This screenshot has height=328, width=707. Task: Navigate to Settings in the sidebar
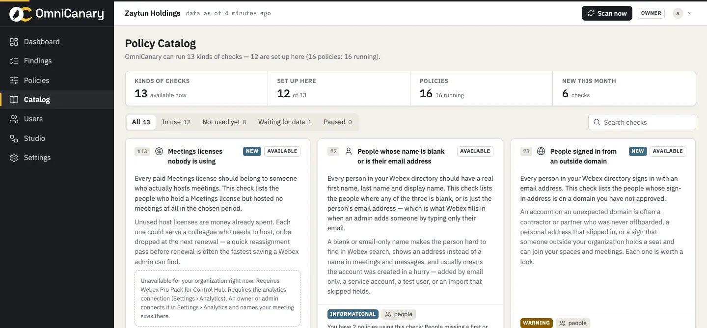[57, 158]
